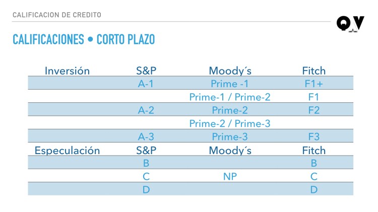The height and width of the screenshot is (212, 378).
Task: Click the Prime-3 cell beside A-3
Action: pyautogui.click(x=229, y=137)
